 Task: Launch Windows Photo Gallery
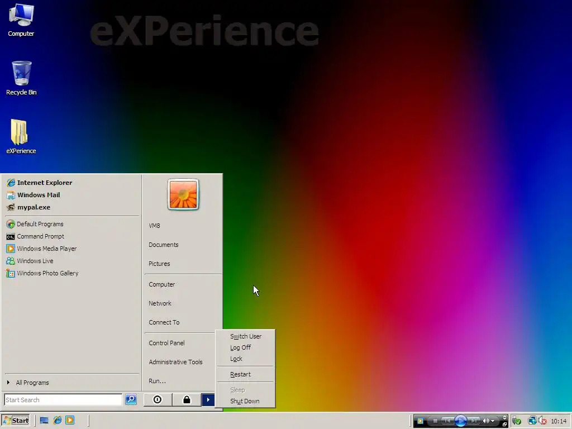tap(42, 273)
